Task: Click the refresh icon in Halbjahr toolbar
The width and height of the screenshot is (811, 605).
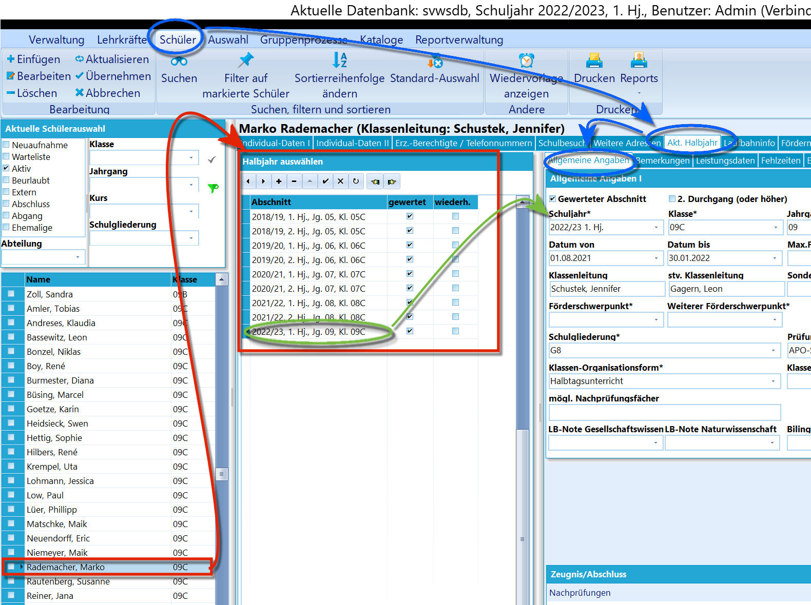Action: [x=356, y=181]
